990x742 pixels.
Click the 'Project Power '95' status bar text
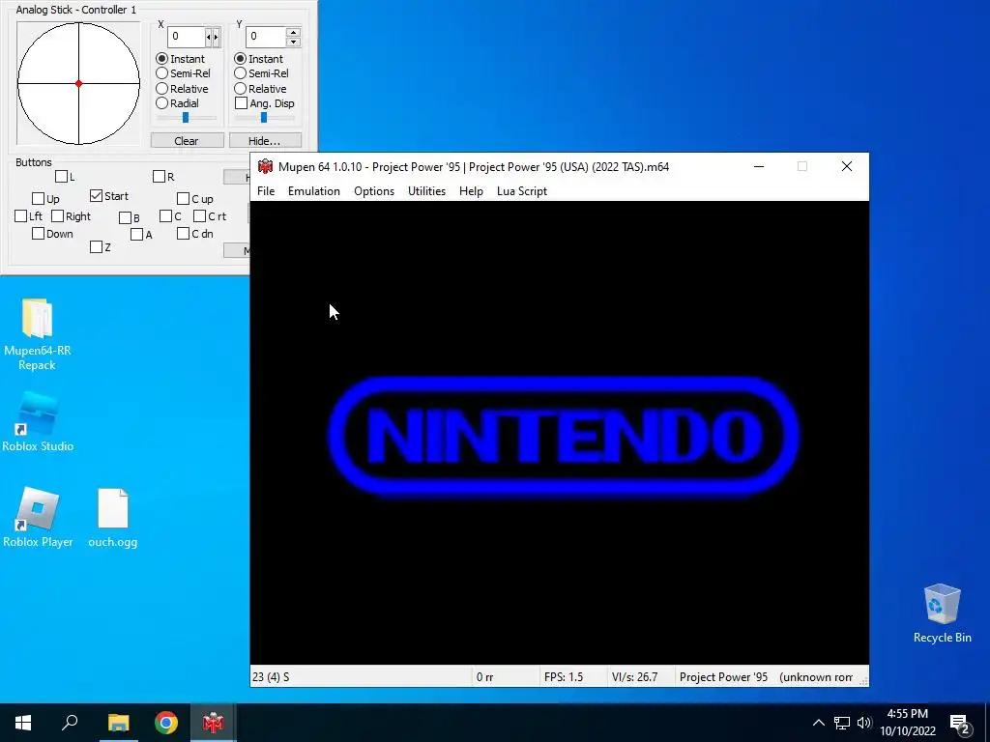[723, 677]
